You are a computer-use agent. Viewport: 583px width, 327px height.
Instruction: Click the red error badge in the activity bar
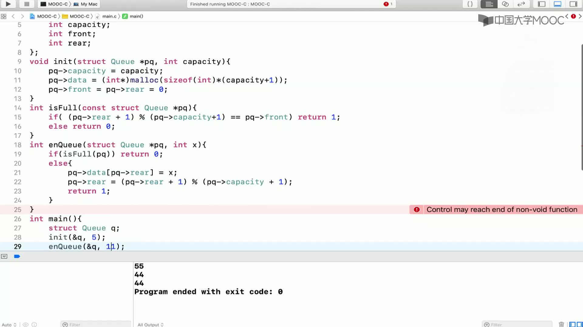pyautogui.click(x=386, y=4)
